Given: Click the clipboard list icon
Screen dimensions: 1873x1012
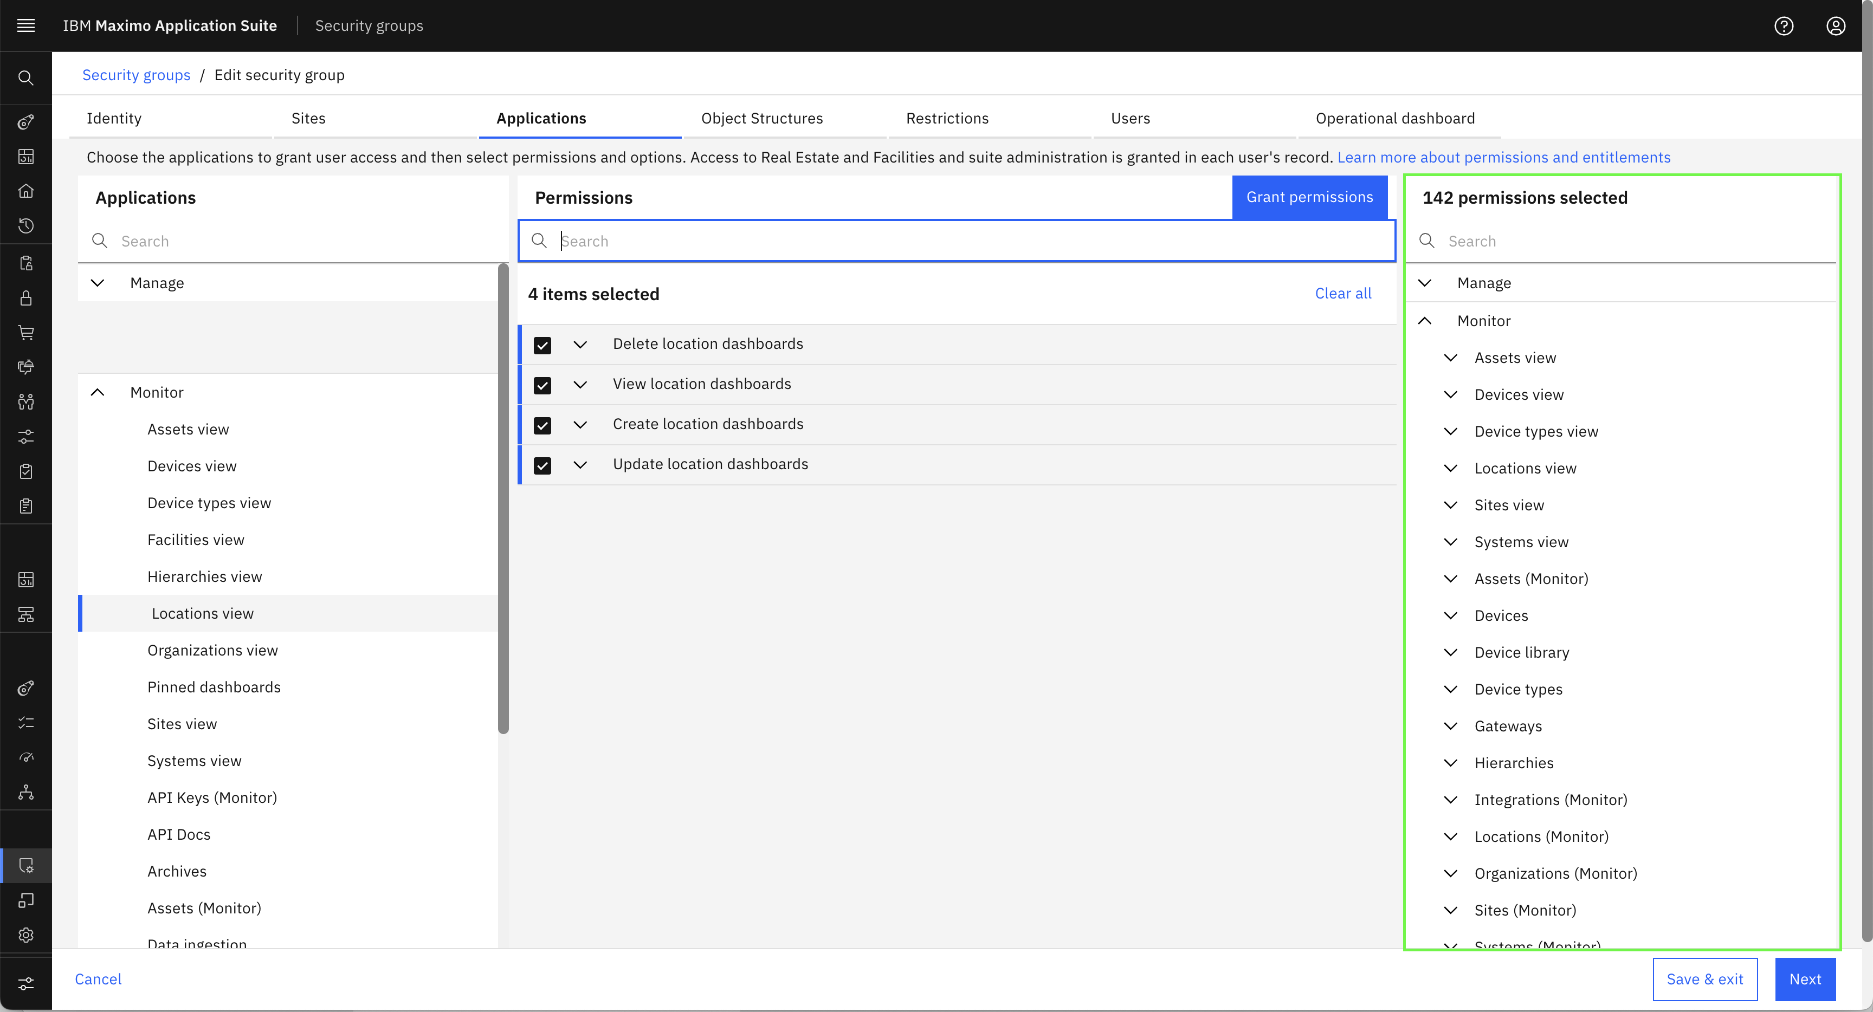Looking at the screenshot, I should point(25,507).
